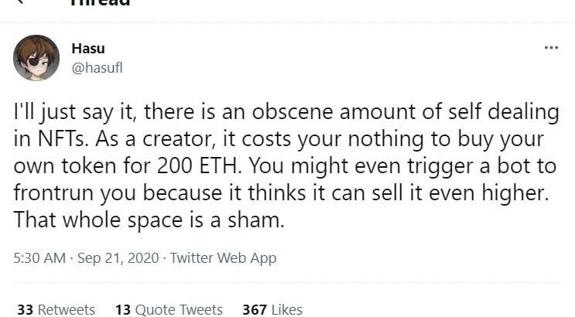Click the like count number 367
The width and height of the screenshot is (575, 317).
point(255,309)
